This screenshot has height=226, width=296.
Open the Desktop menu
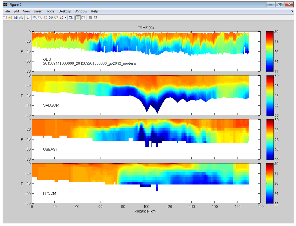[x=64, y=11]
